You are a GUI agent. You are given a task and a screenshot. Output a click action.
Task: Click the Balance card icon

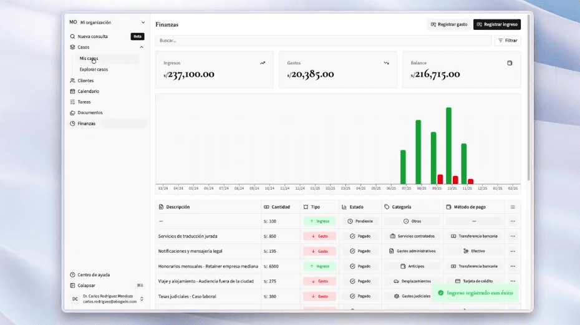[x=510, y=63]
